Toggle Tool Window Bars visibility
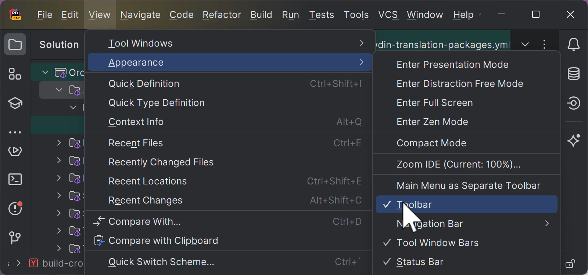Screen dimensions: 588x275 click(x=437, y=243)
